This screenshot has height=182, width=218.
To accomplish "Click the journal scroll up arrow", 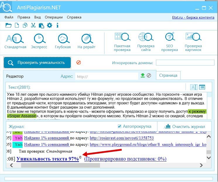I will coord(209,137).
